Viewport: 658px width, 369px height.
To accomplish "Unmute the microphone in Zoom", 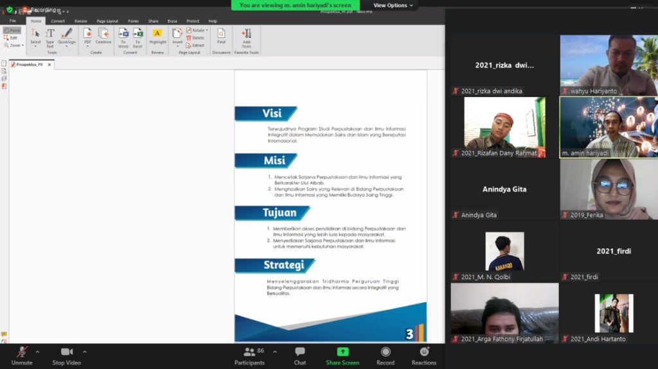I will (x=22, y=356).
